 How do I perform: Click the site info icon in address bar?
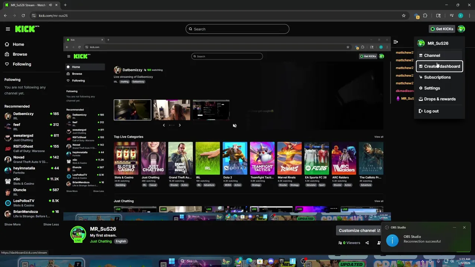34,16
